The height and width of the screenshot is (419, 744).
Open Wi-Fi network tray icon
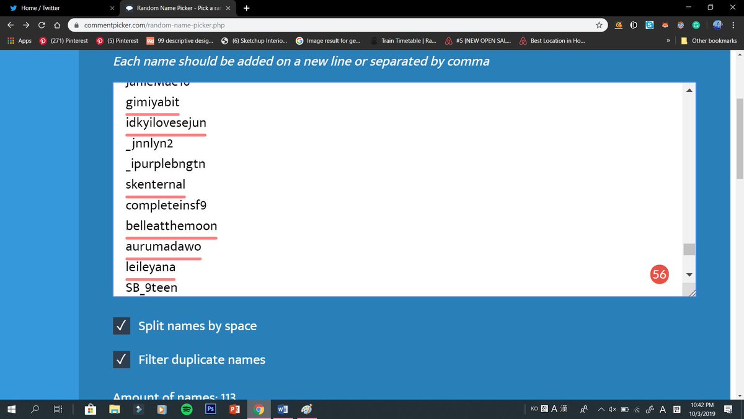click(637, 410)
